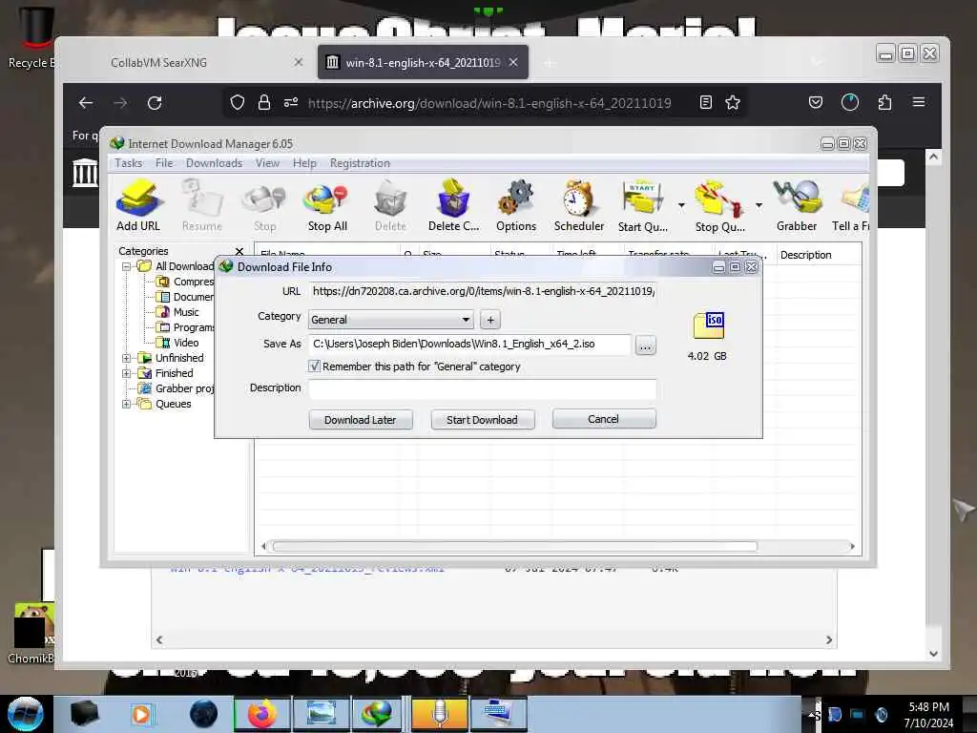Click the tracking protection shield icon
977x733 pixels.
pos(238,102)
